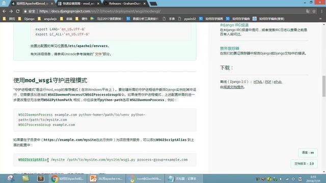Viewport: 326px width, 183px height.
Task: Open the Django bookmarks folder
Action: point(26,19)
